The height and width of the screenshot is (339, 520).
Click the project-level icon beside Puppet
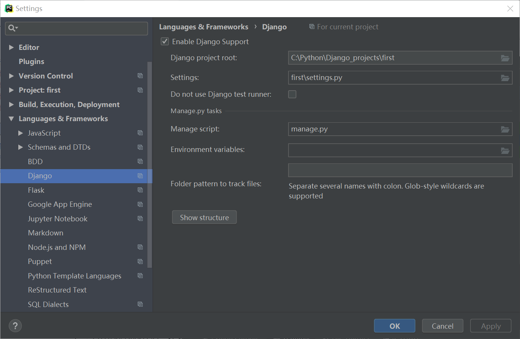(x=140, y=262)
